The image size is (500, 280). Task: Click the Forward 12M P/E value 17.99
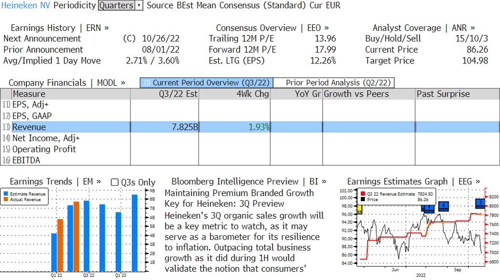tap(326, 50)
